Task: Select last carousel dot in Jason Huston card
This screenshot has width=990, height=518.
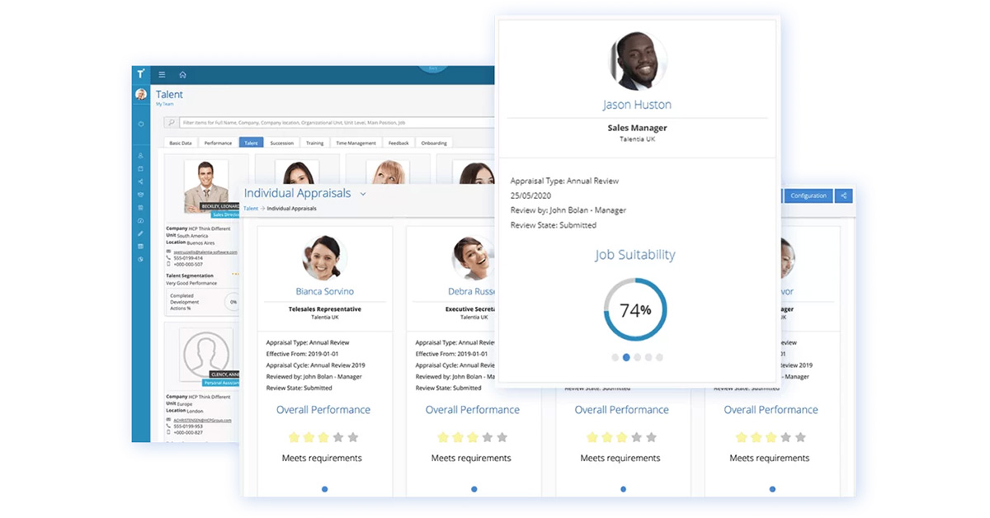Action: [659, 357]
